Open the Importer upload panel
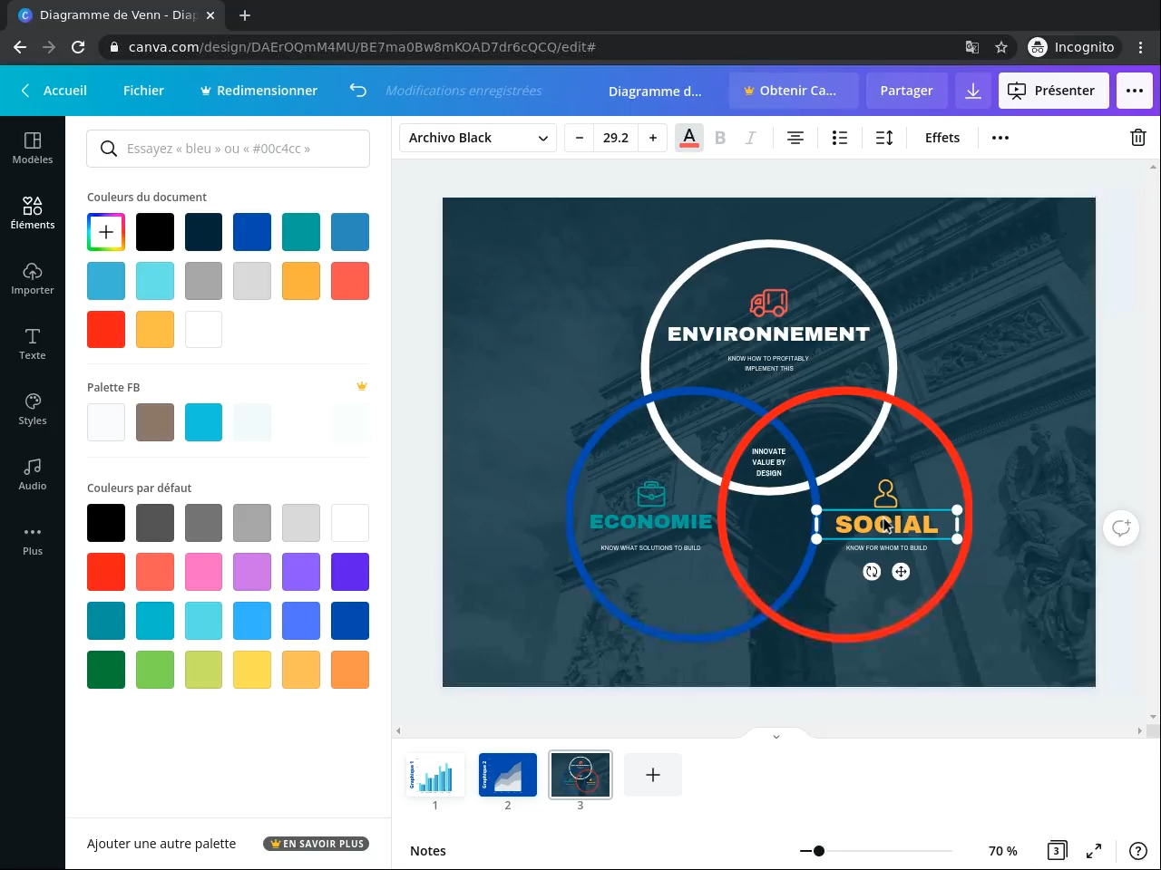This screenshot has width=1161, height=870. (x=33, y=278)
